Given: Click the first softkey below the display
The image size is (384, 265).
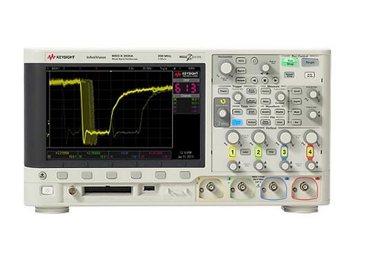Looking at the screenshot, I should pyautogui.click(x=62, y=175).
